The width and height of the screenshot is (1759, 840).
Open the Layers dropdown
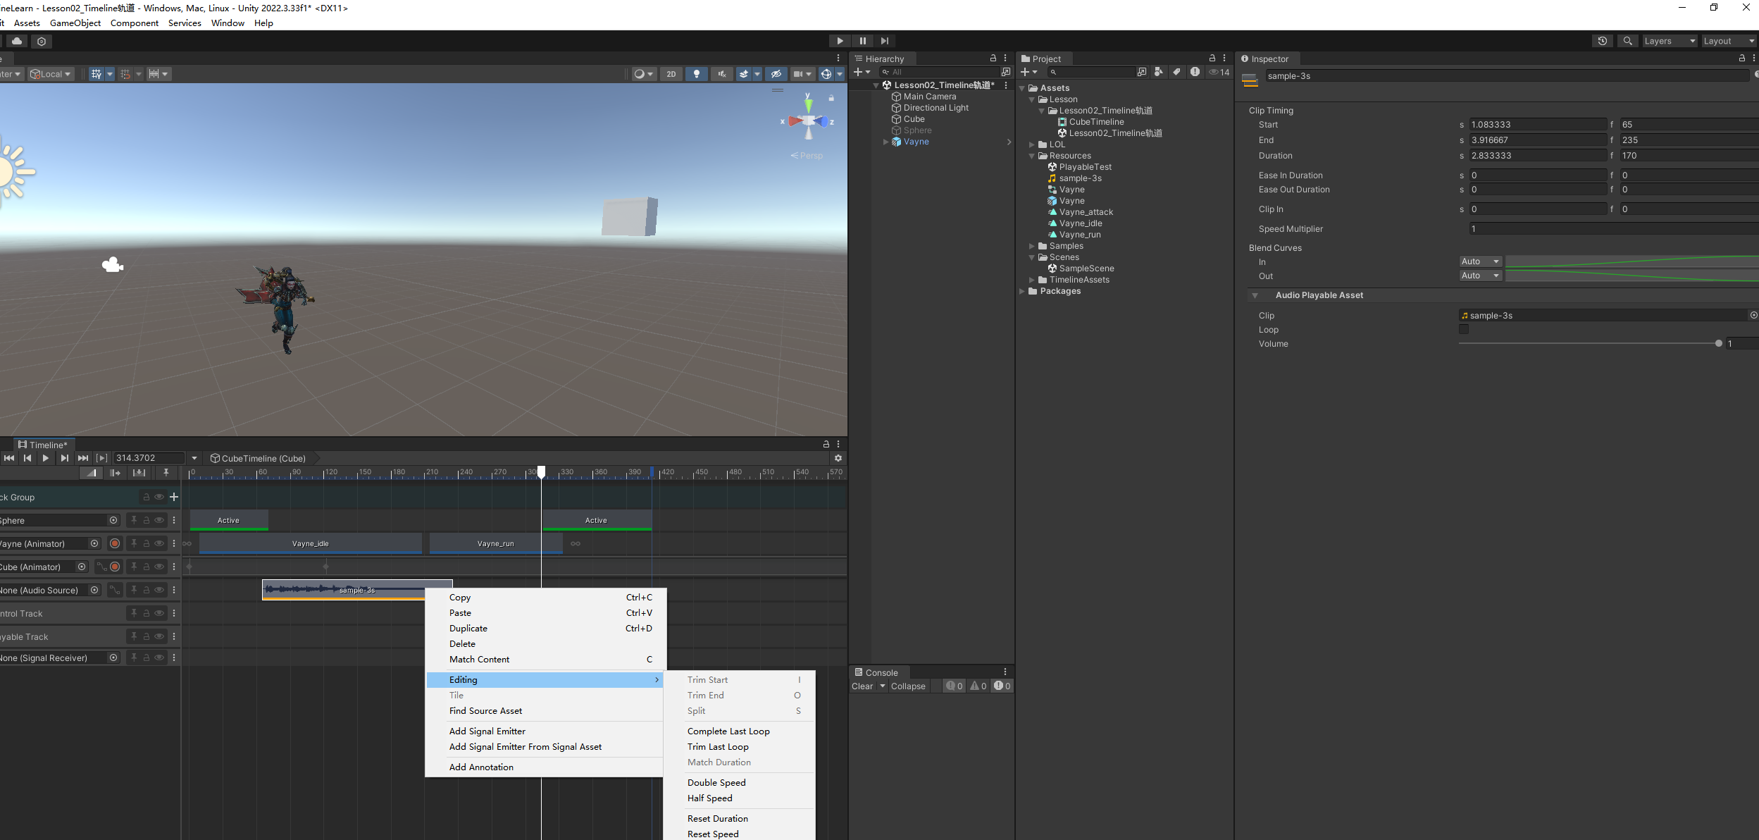(x=1669, y=41)
